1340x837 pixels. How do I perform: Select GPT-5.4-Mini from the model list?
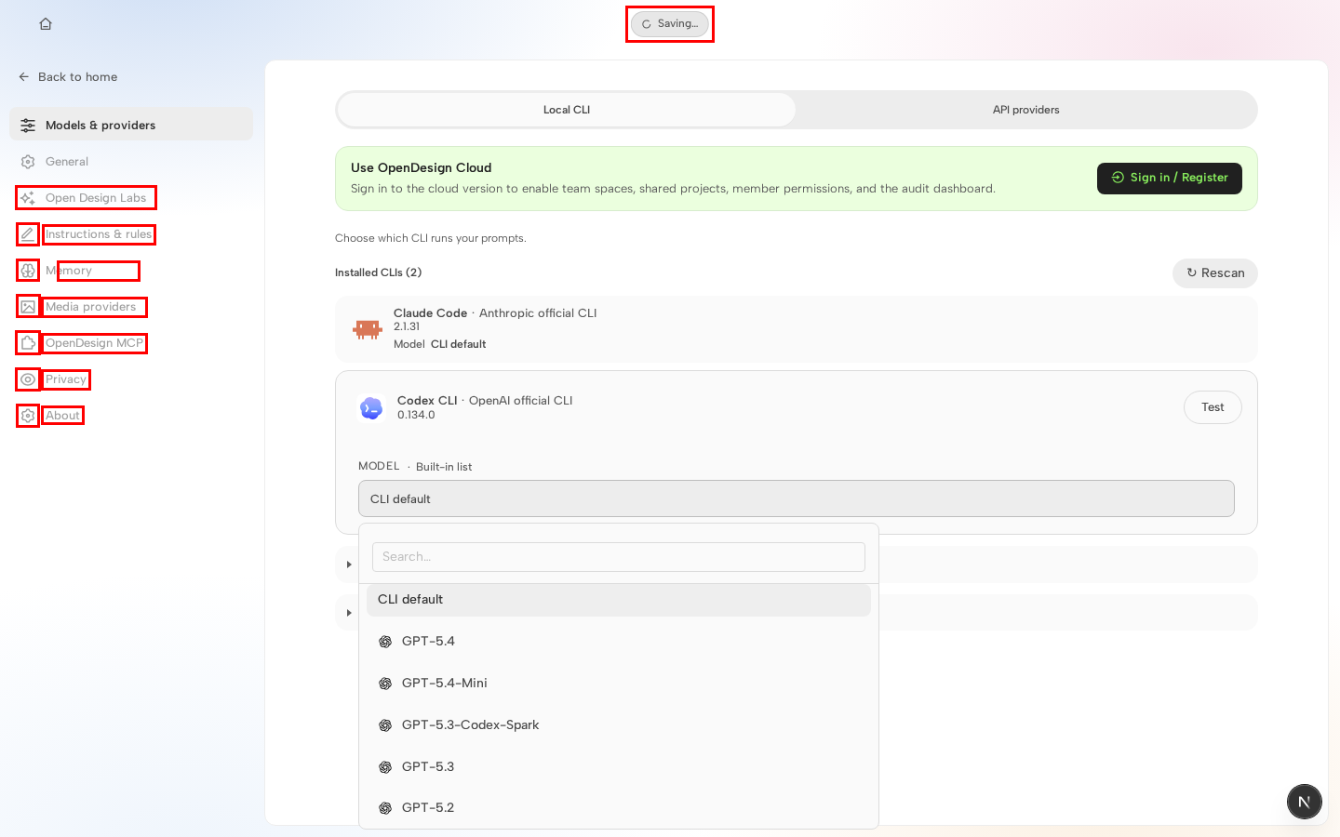click(619, 684)
